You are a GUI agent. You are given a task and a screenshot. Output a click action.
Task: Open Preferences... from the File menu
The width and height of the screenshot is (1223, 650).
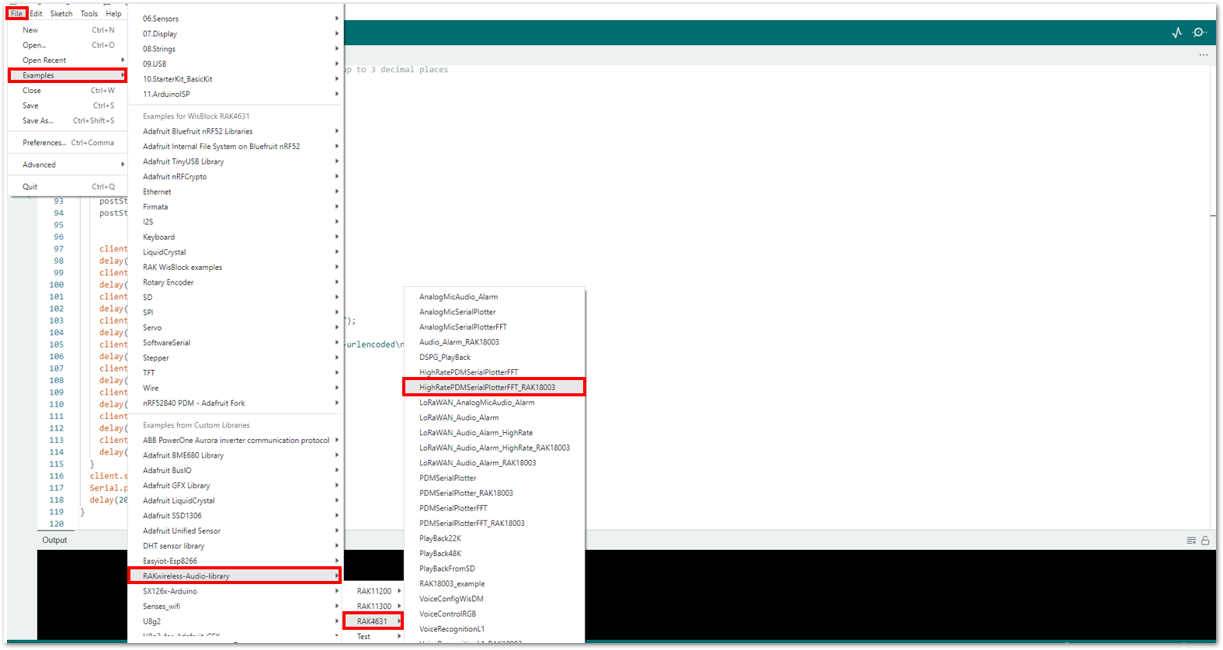click(68, 143)
